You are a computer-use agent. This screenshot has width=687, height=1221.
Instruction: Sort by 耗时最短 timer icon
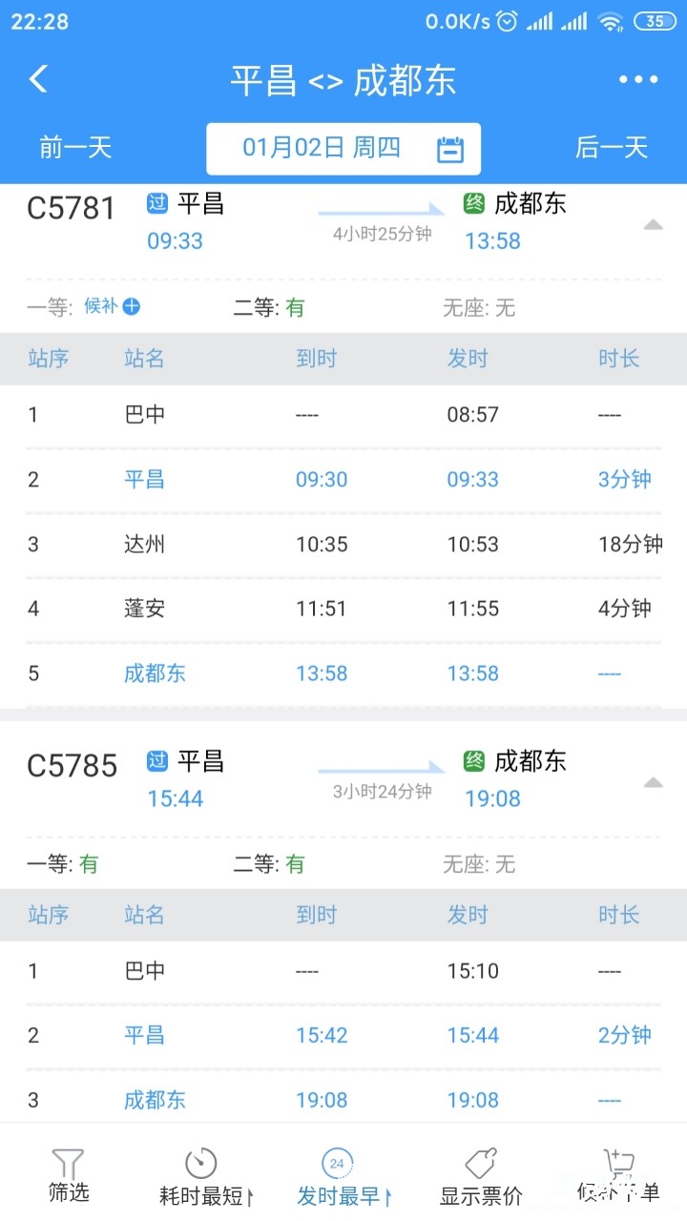click(200, 1163)
